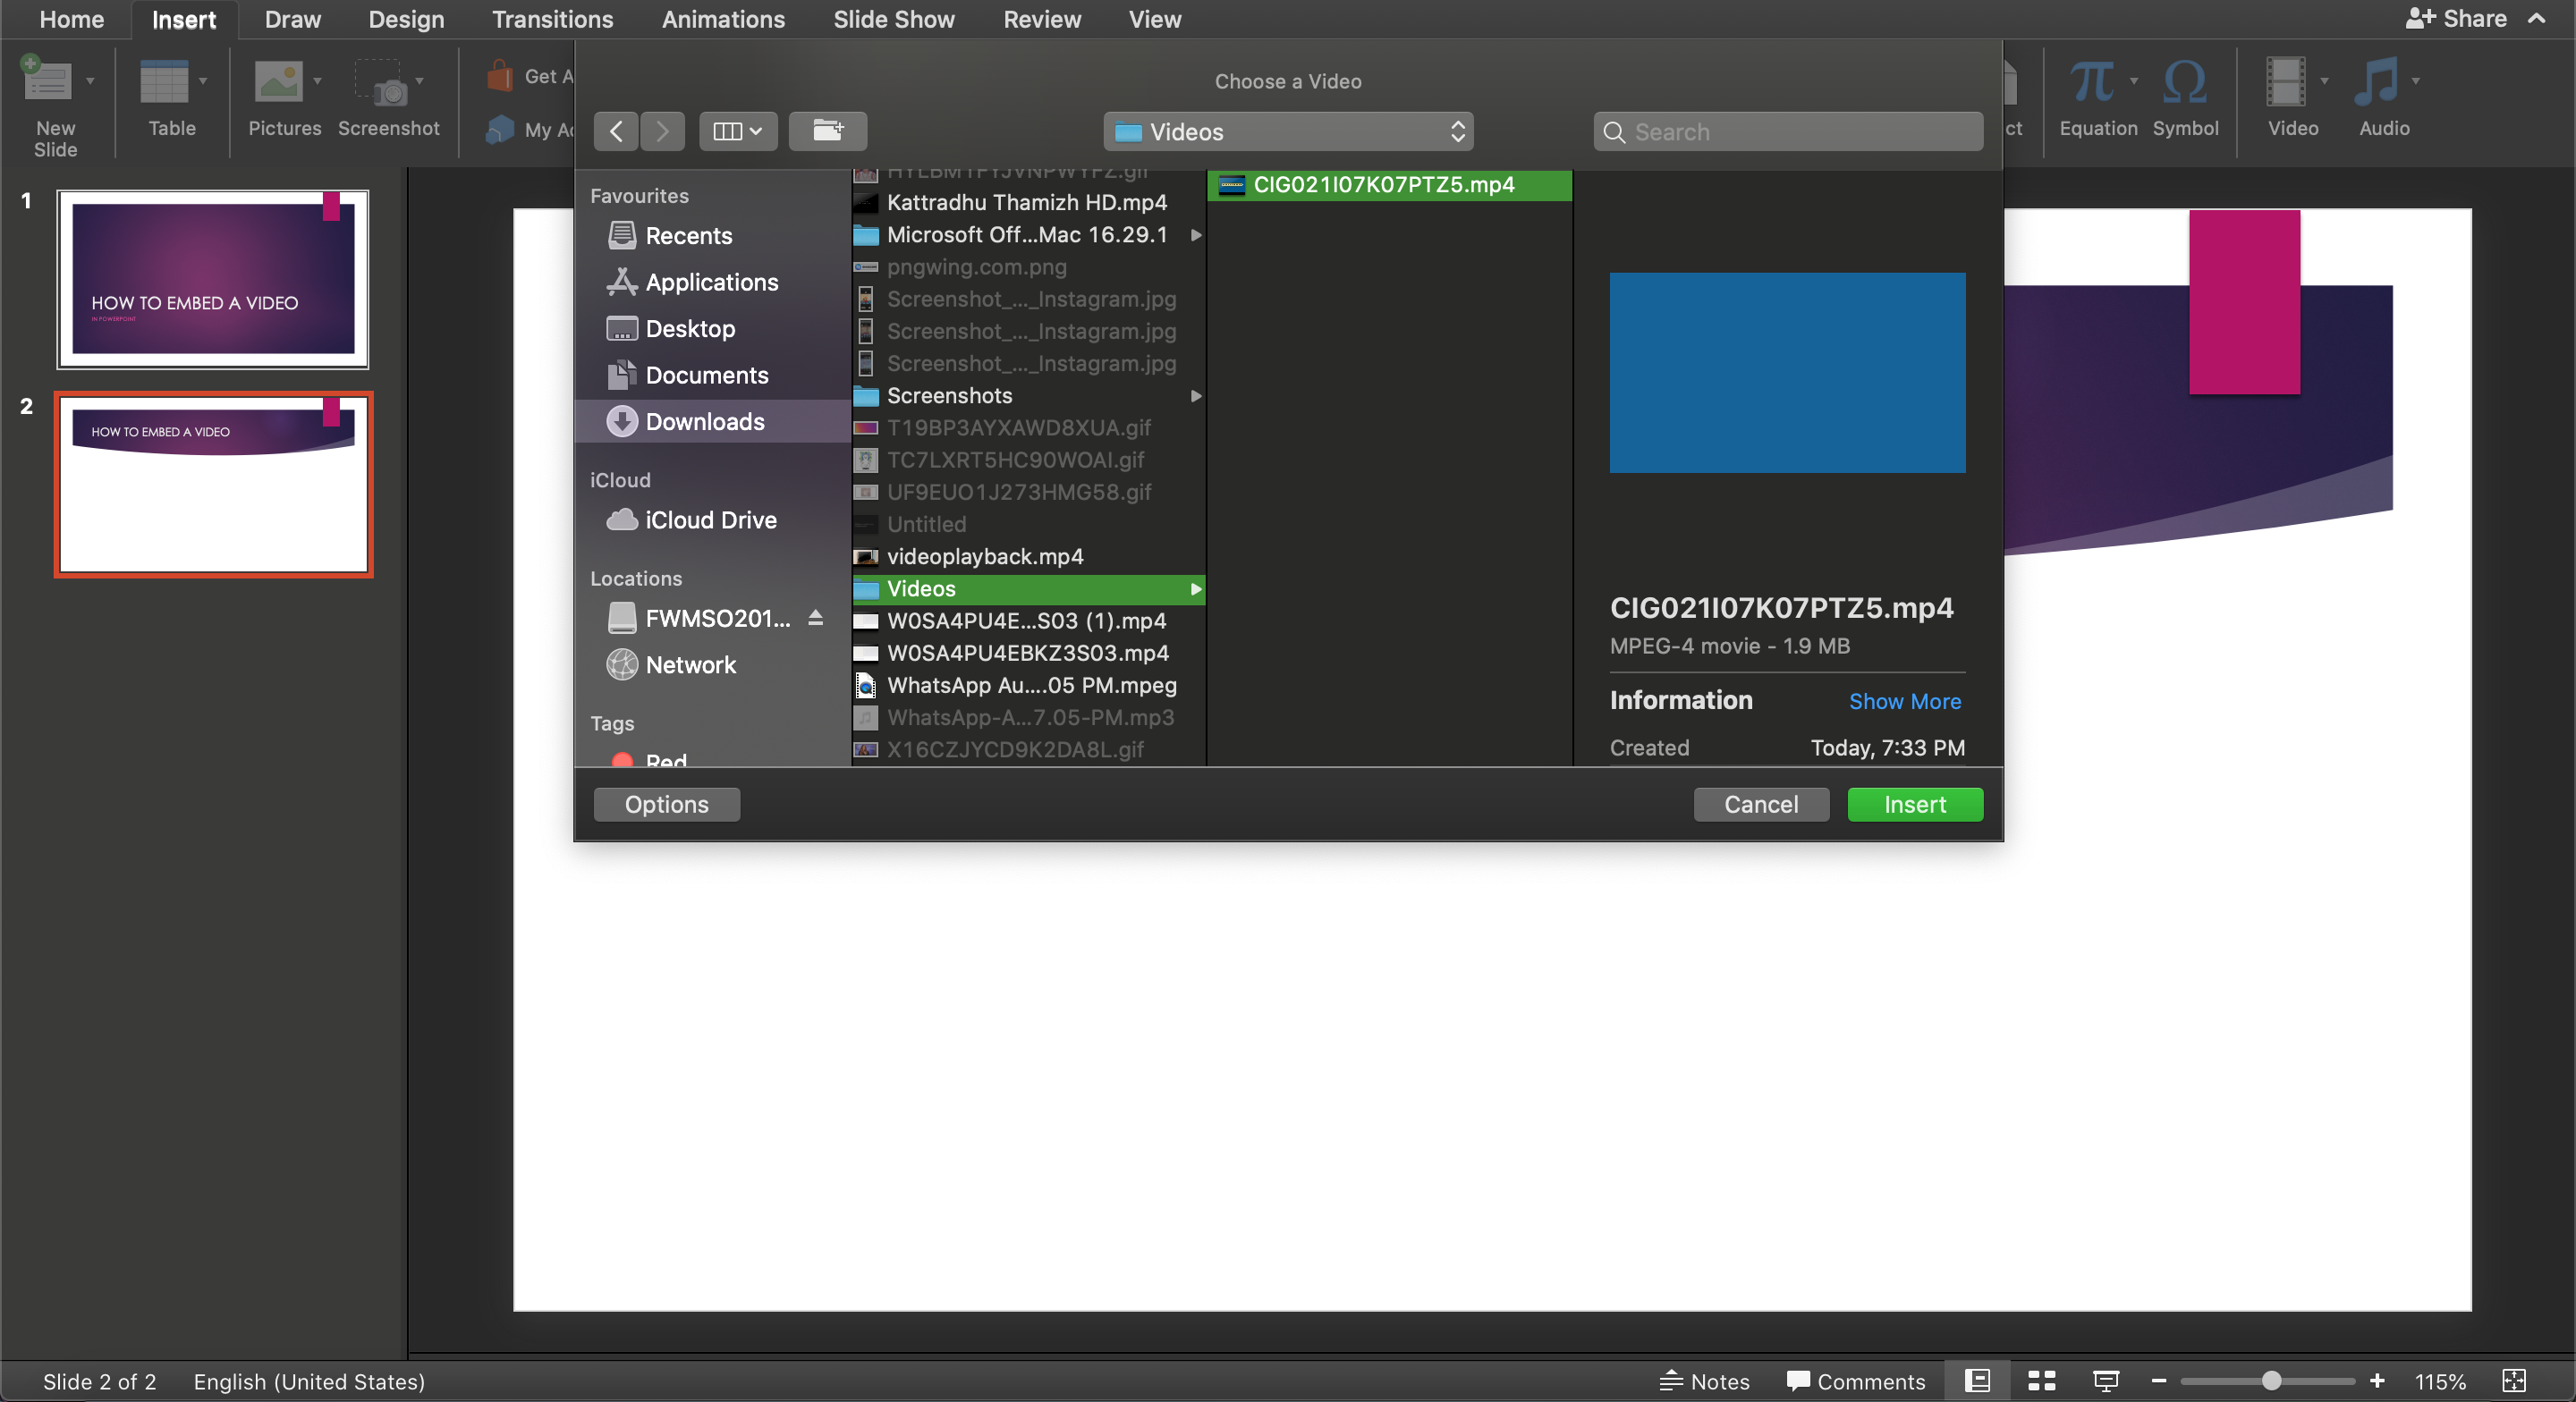Click the Show More link

[x=1904, y=701]
